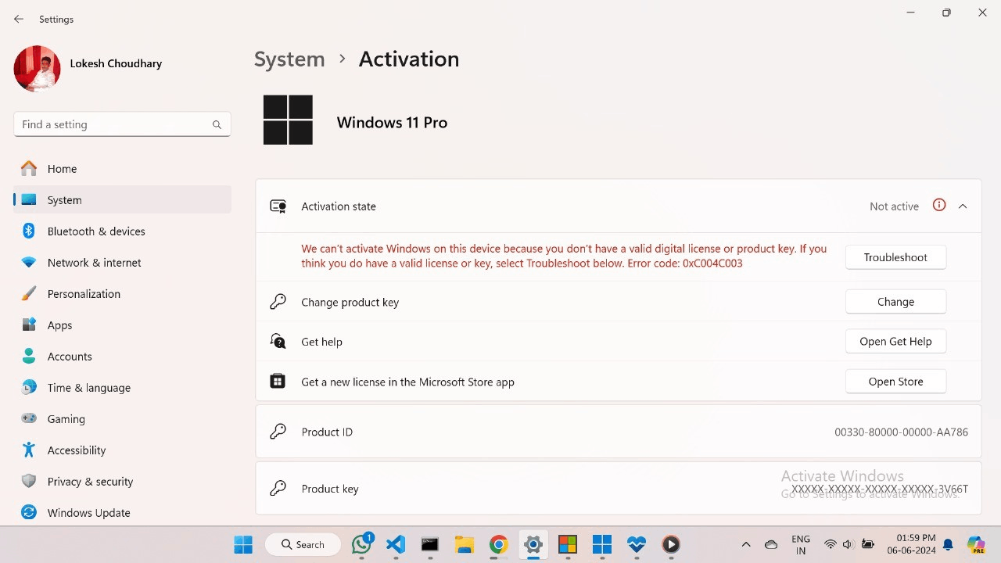Click the Activation breadcrumb title
Screen dimensions: 1001x563
coord(409,59)
